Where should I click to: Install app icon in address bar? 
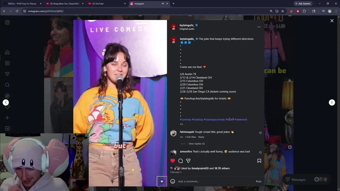(277, 11)
